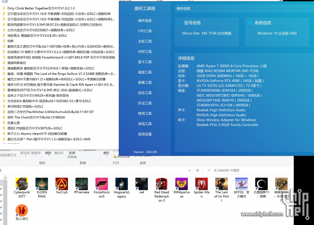Select the 屏幕工具 sidebar entry
This screenshot has width=314, height=225.
[x=145, y=83]
